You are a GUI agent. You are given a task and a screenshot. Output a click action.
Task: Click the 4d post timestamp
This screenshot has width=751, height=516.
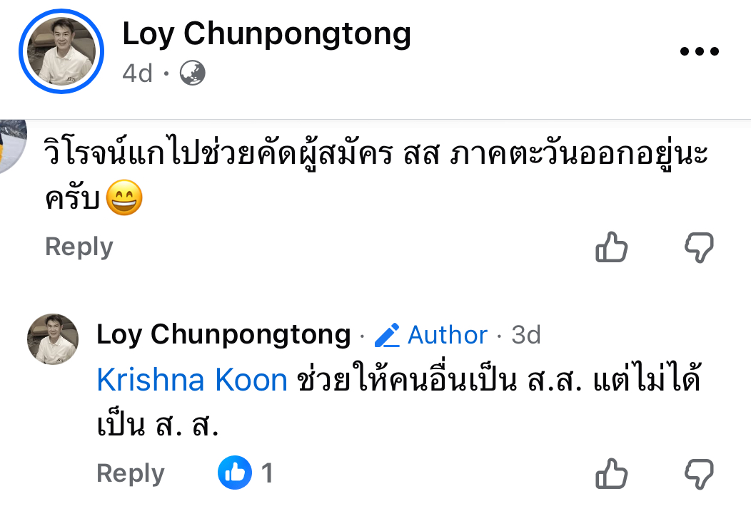coord(138,73)
